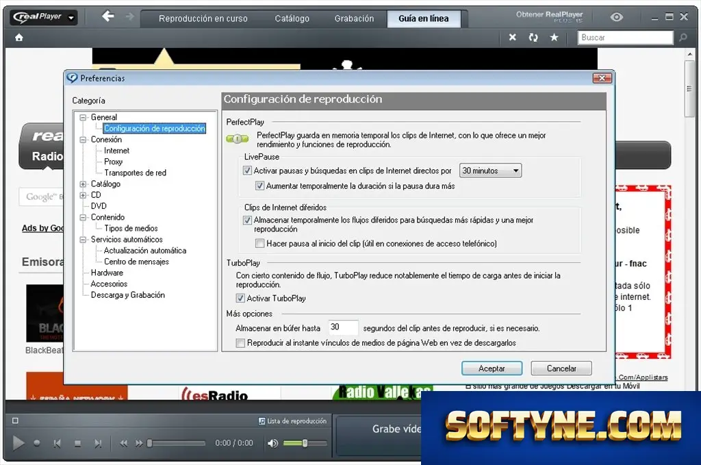Image resolution: width=701 pixels, height=465 pixels.
Task: Click the refresh page icon
Action: (533, 38)
